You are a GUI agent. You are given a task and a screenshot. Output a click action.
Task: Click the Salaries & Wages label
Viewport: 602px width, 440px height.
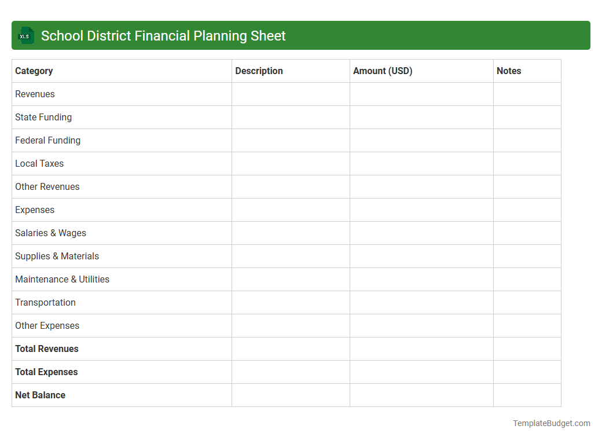(x=50, y=233)
